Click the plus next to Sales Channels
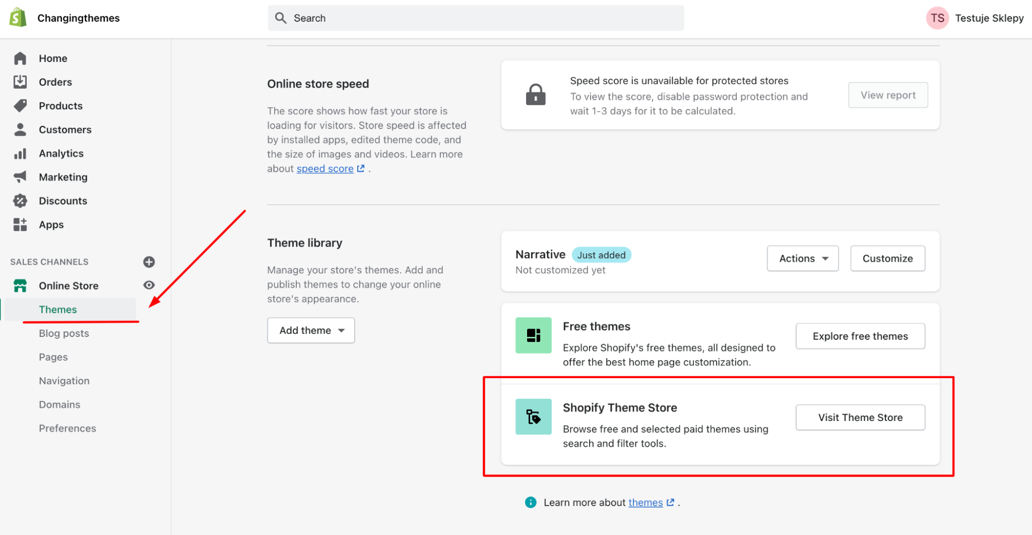This screenshot has height=535, width=1032. click(149, 262)
